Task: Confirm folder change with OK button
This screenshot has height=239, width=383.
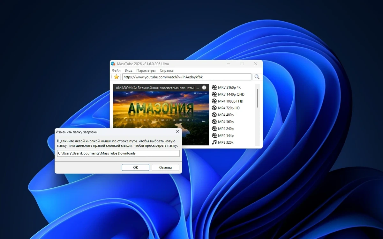Action: [136, 168]
